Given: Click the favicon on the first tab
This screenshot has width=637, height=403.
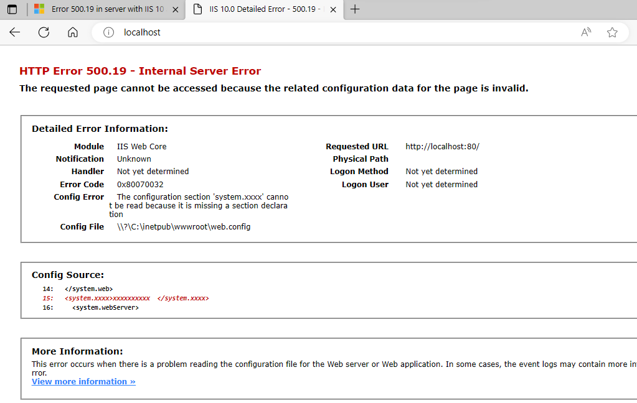Looking at the screenshot, I should tap(40, 9).
